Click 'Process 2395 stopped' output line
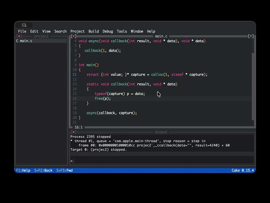270x203 pixels. (91, 137)
